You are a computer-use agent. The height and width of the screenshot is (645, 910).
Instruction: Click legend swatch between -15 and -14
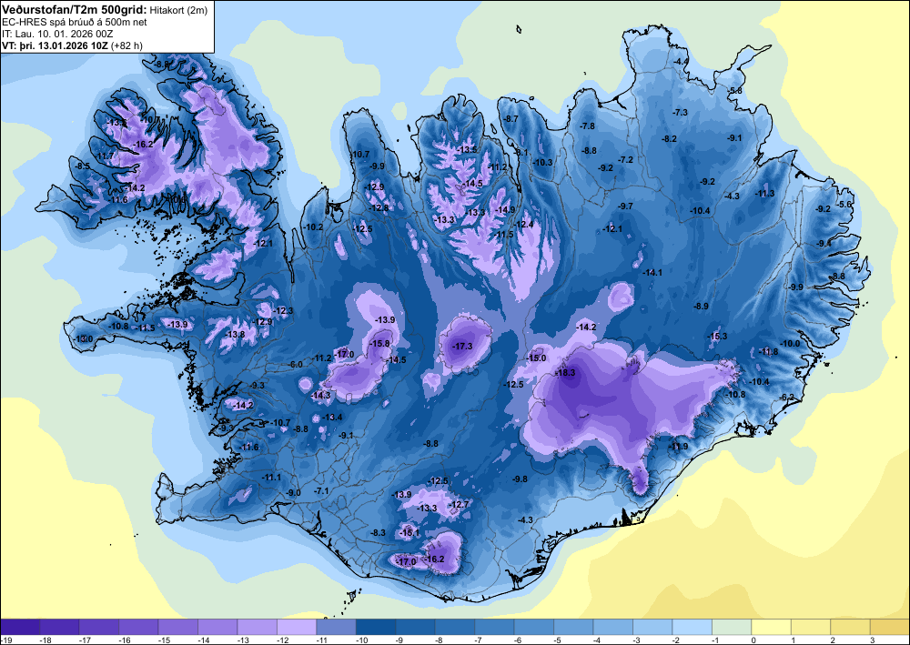click(178, 627)
